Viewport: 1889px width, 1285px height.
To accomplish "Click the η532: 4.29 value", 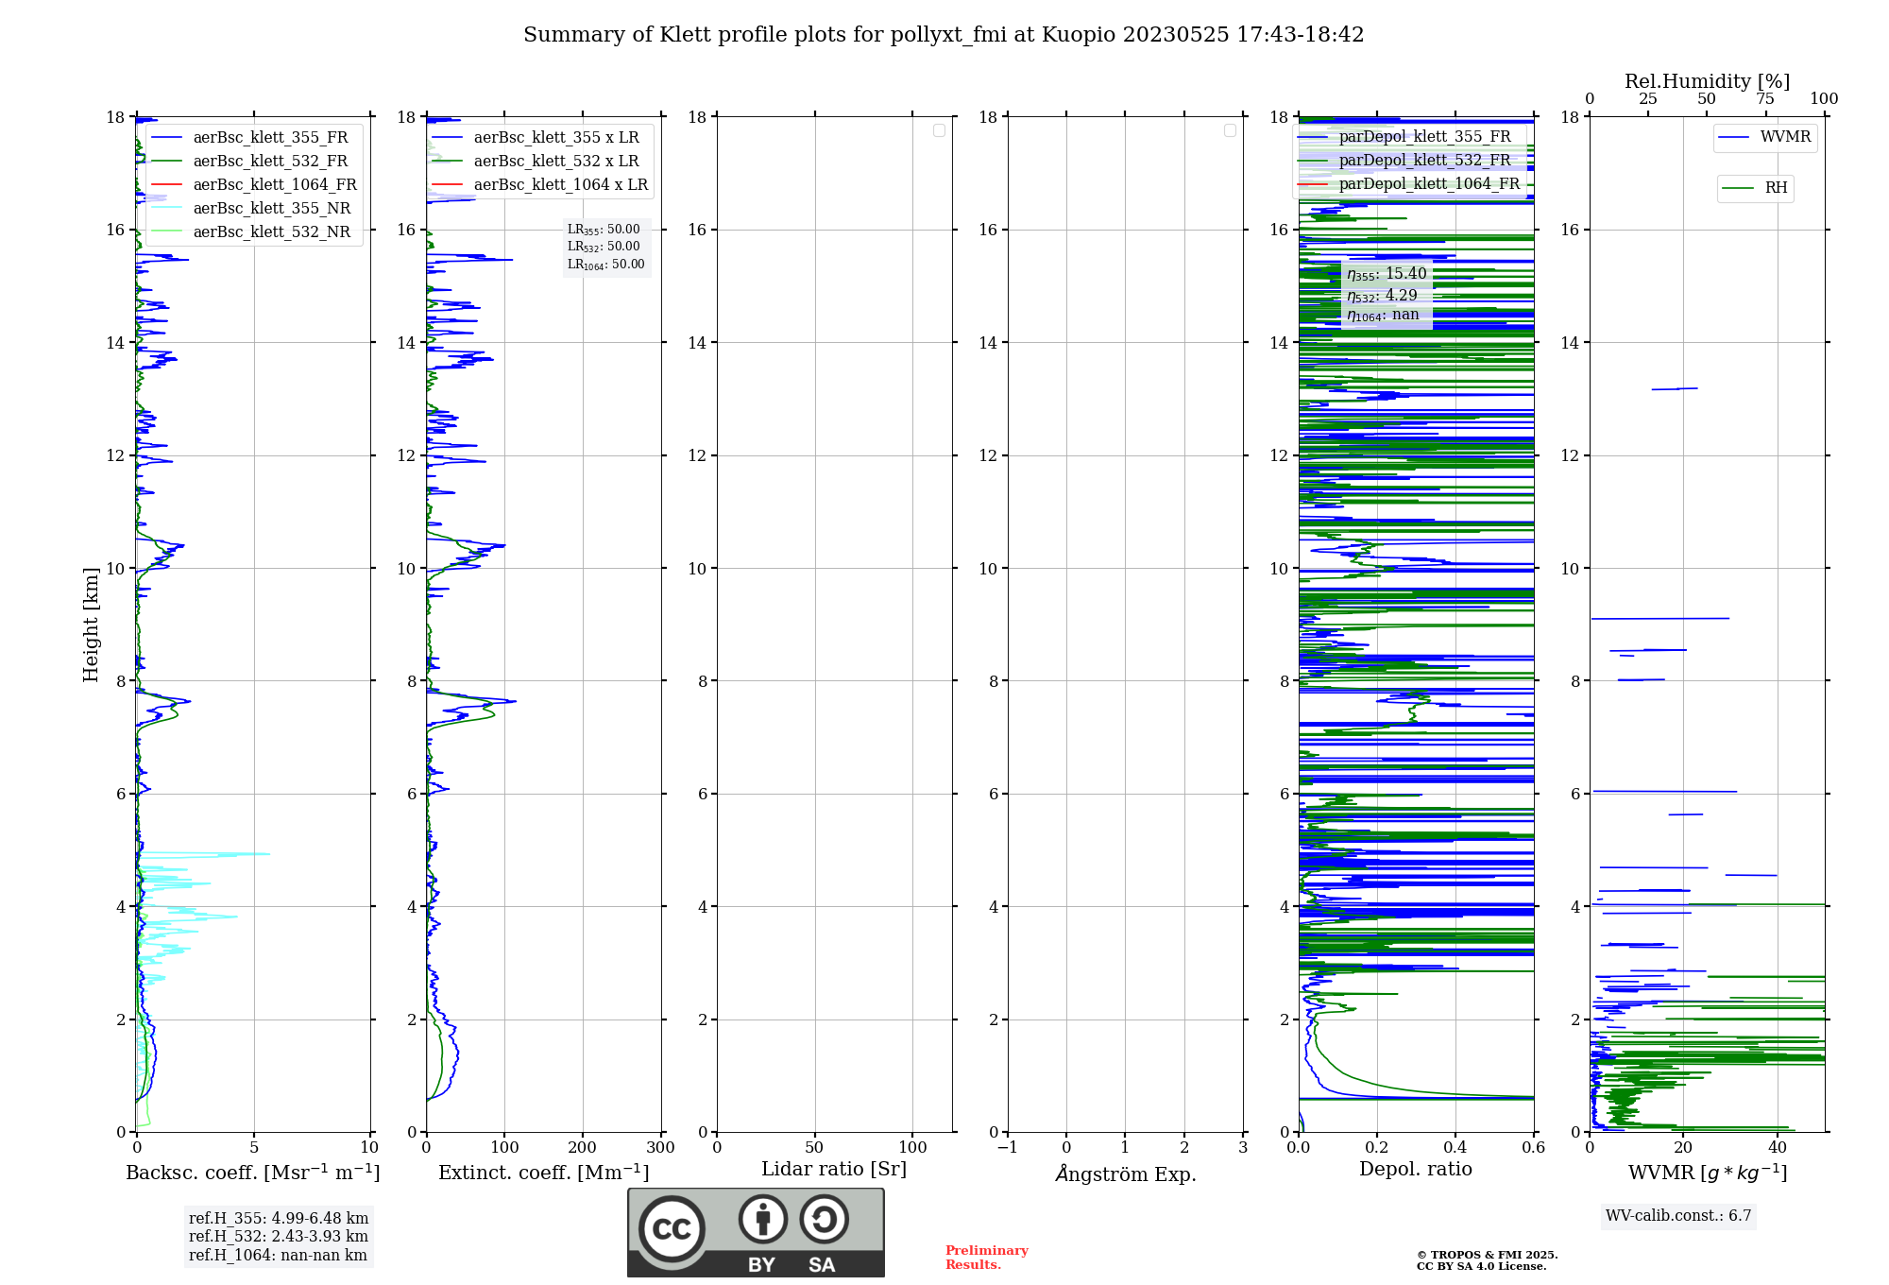I will (1382, 296).
